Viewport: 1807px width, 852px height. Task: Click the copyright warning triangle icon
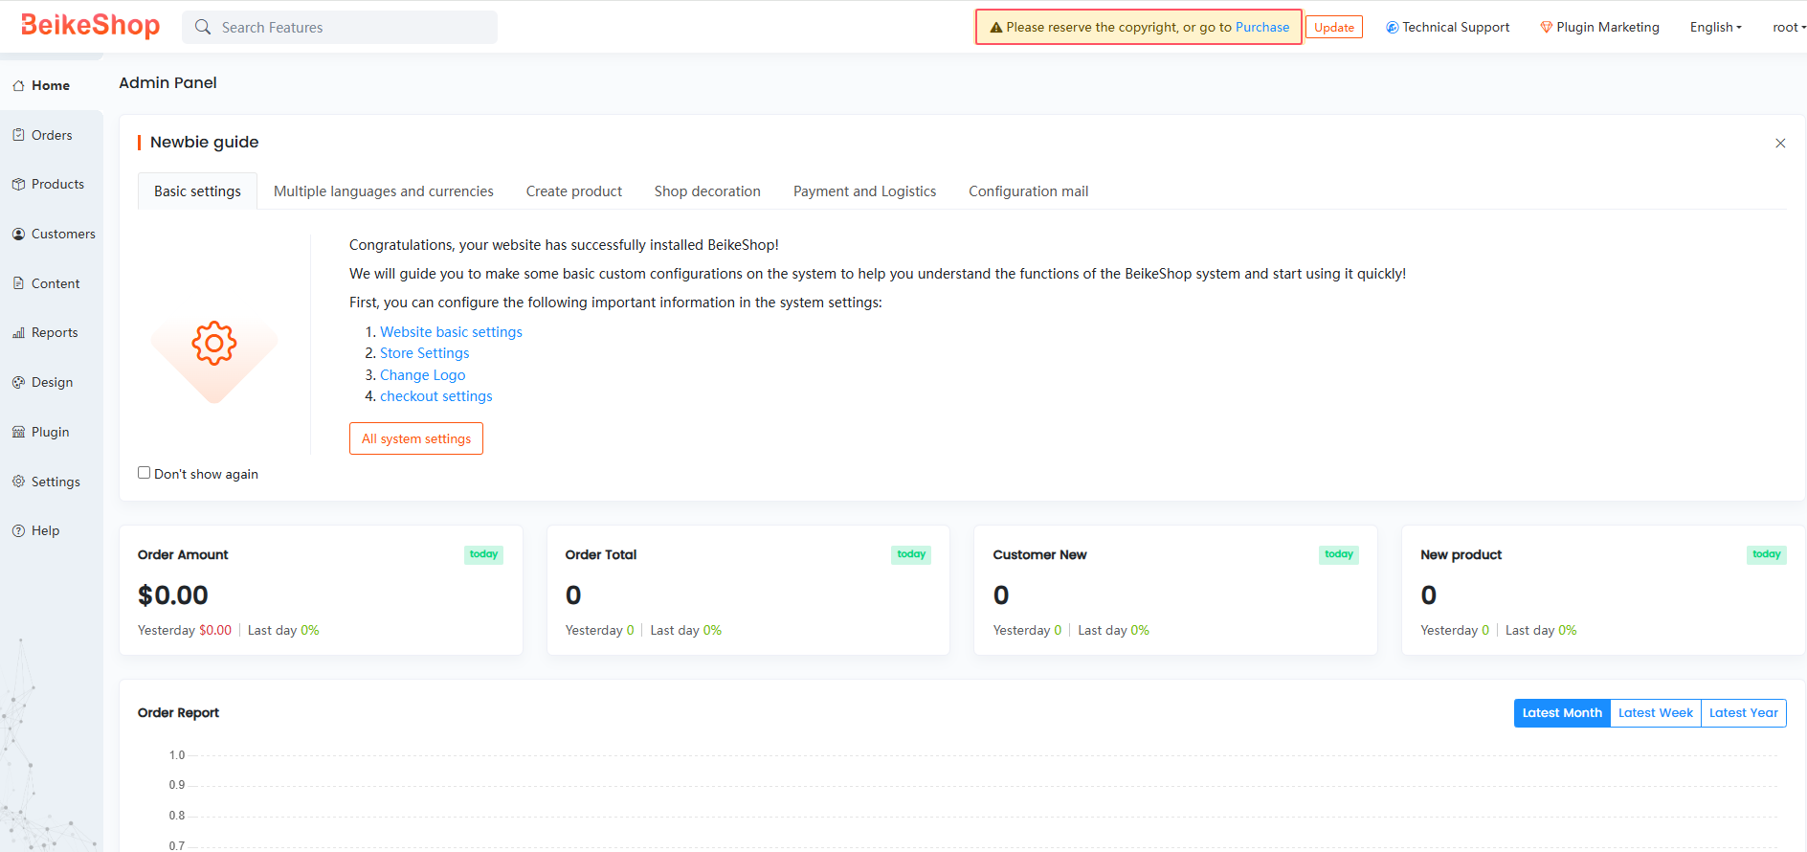(x=995, y=28)
